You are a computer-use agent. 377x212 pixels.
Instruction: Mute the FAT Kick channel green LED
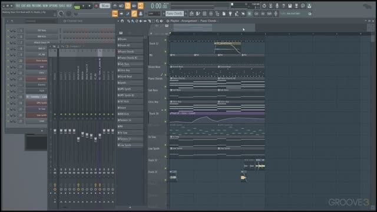(8, 31)
